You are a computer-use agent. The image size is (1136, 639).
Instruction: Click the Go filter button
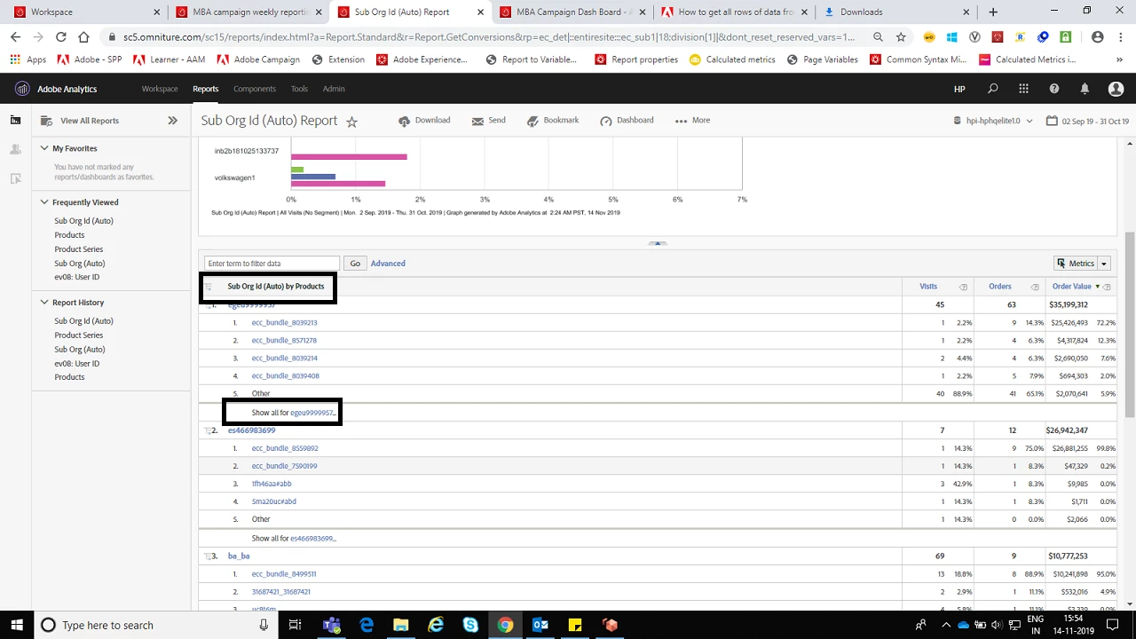[x=355, y=264]
